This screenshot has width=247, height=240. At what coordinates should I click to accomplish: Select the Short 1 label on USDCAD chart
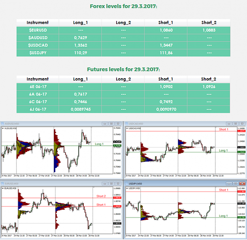tap(224, 129)
